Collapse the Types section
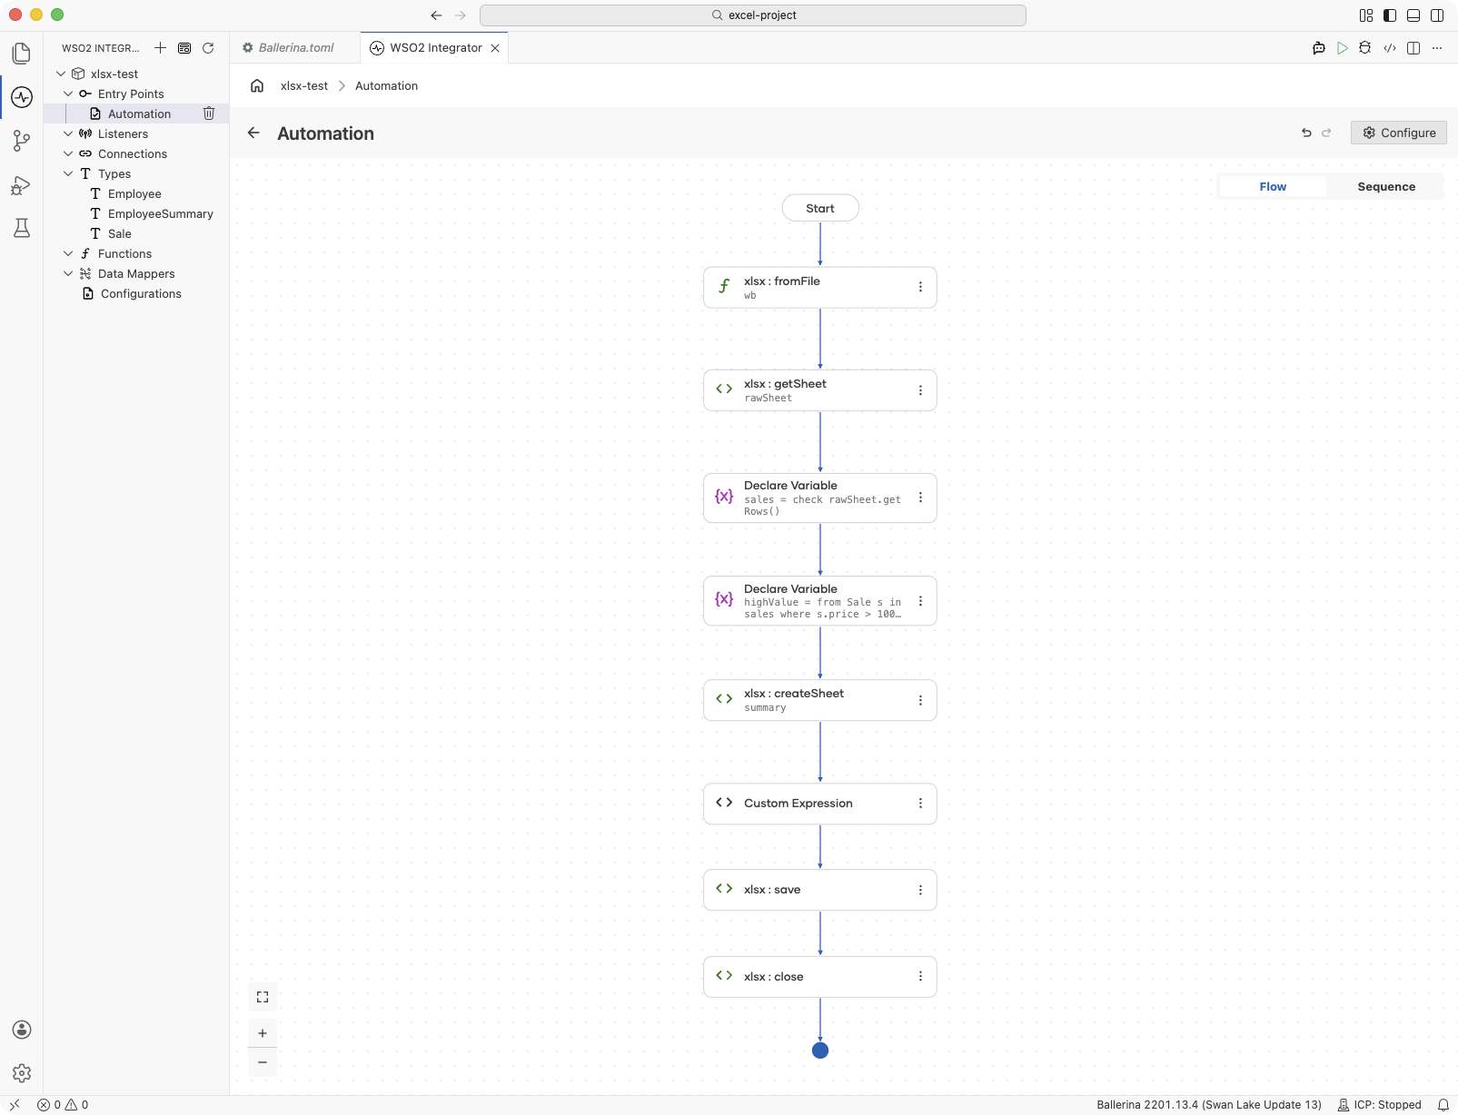Screen dimensions: 1458x1115 point(68,173)
